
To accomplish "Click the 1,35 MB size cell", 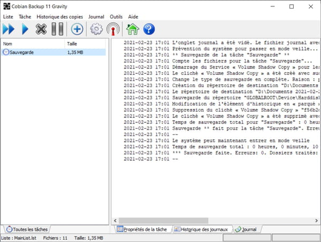I will [x=75, y=52].
